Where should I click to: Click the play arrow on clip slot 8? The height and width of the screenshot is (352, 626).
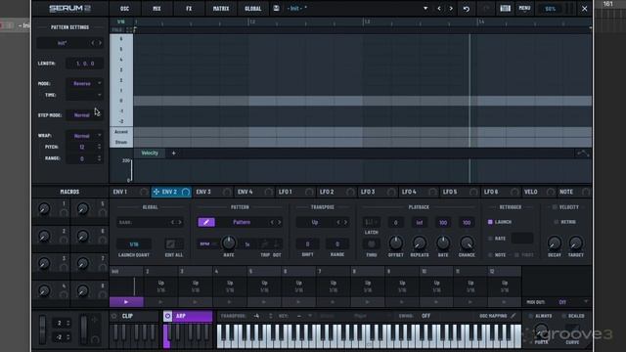coord(368,302)
